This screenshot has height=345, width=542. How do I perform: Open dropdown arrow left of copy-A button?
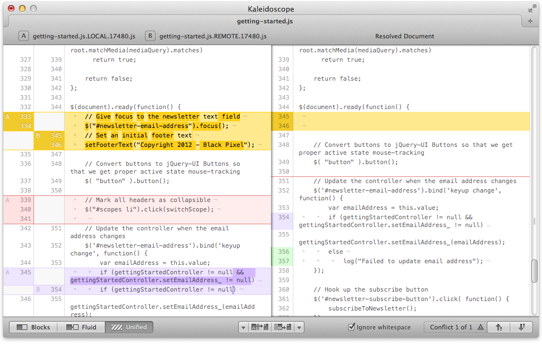pyautogui.click(x=243, y=327)
